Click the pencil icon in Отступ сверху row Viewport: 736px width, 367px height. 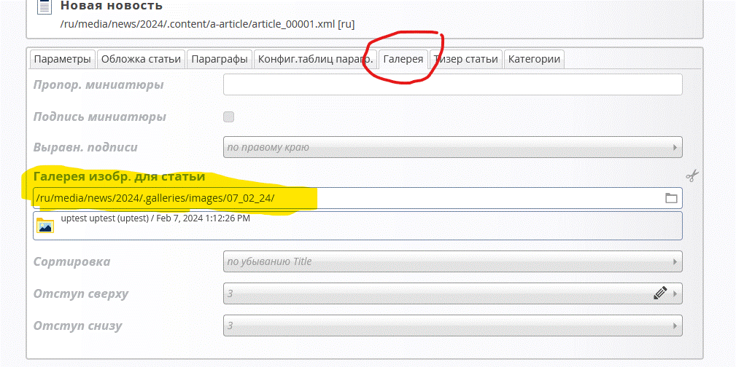[660, 293]
